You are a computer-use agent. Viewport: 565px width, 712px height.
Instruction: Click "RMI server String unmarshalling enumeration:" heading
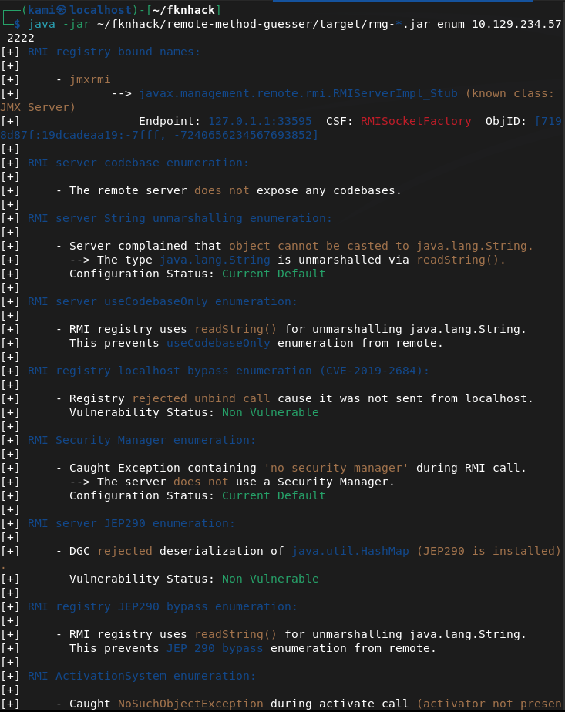click(x=180, y=218)
